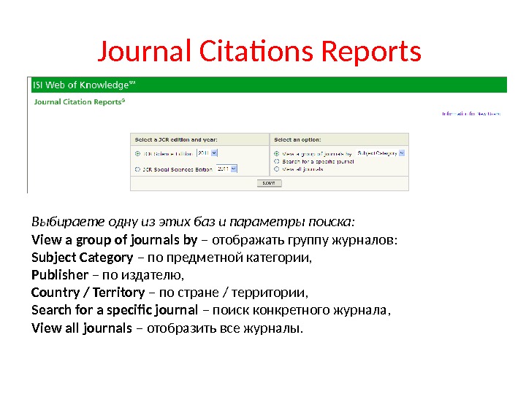This screenshot has width=526, height=394.
Task: Choose Search for a specific journal option
Action: (276, 161)
